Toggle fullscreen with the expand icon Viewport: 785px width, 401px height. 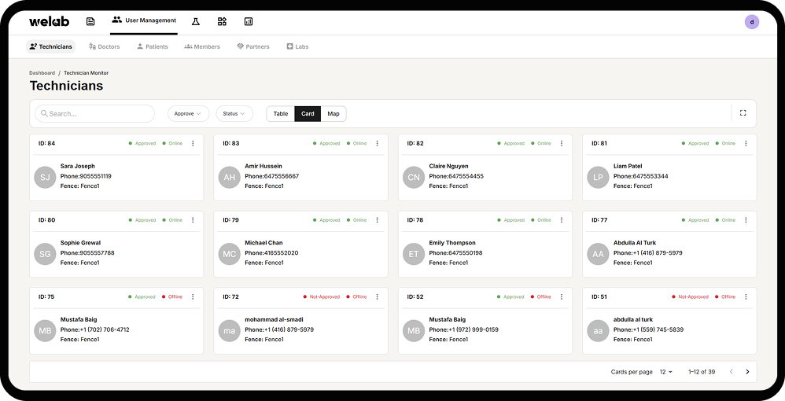[743, 113]
